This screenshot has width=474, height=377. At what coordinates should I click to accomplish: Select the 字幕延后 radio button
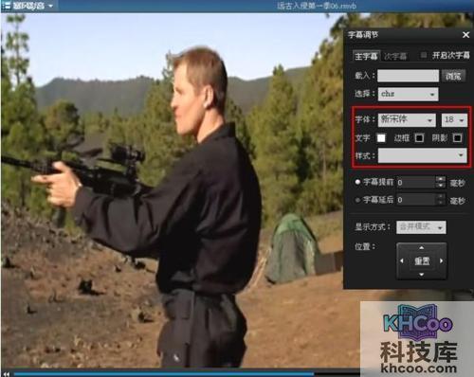tap(357, 200)
